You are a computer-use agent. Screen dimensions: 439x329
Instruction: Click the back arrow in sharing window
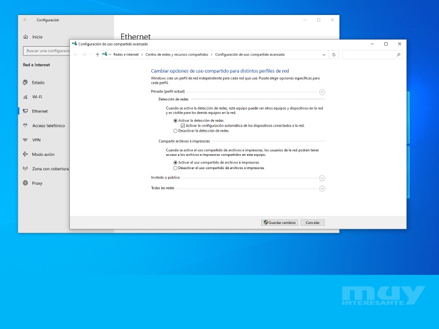tap(76, 55)
